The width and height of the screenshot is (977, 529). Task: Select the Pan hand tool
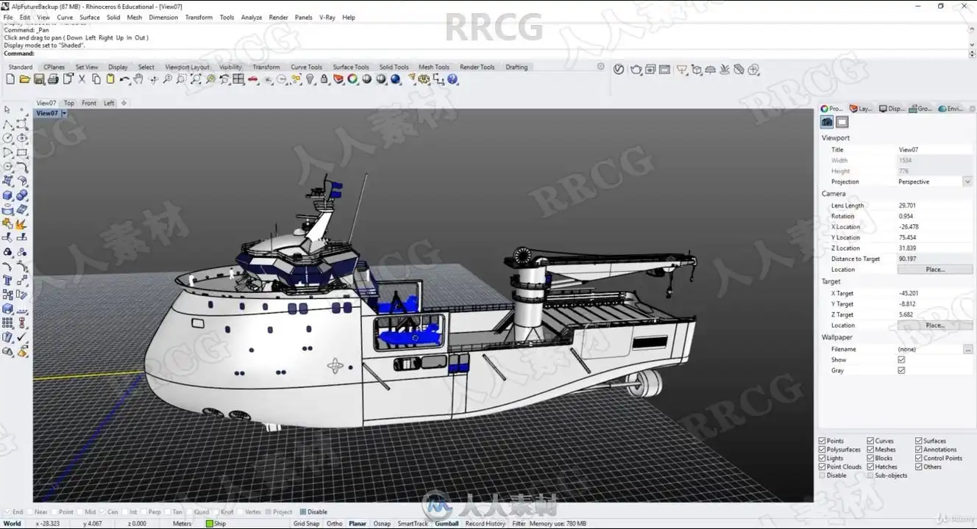click(x=138, y=79)
